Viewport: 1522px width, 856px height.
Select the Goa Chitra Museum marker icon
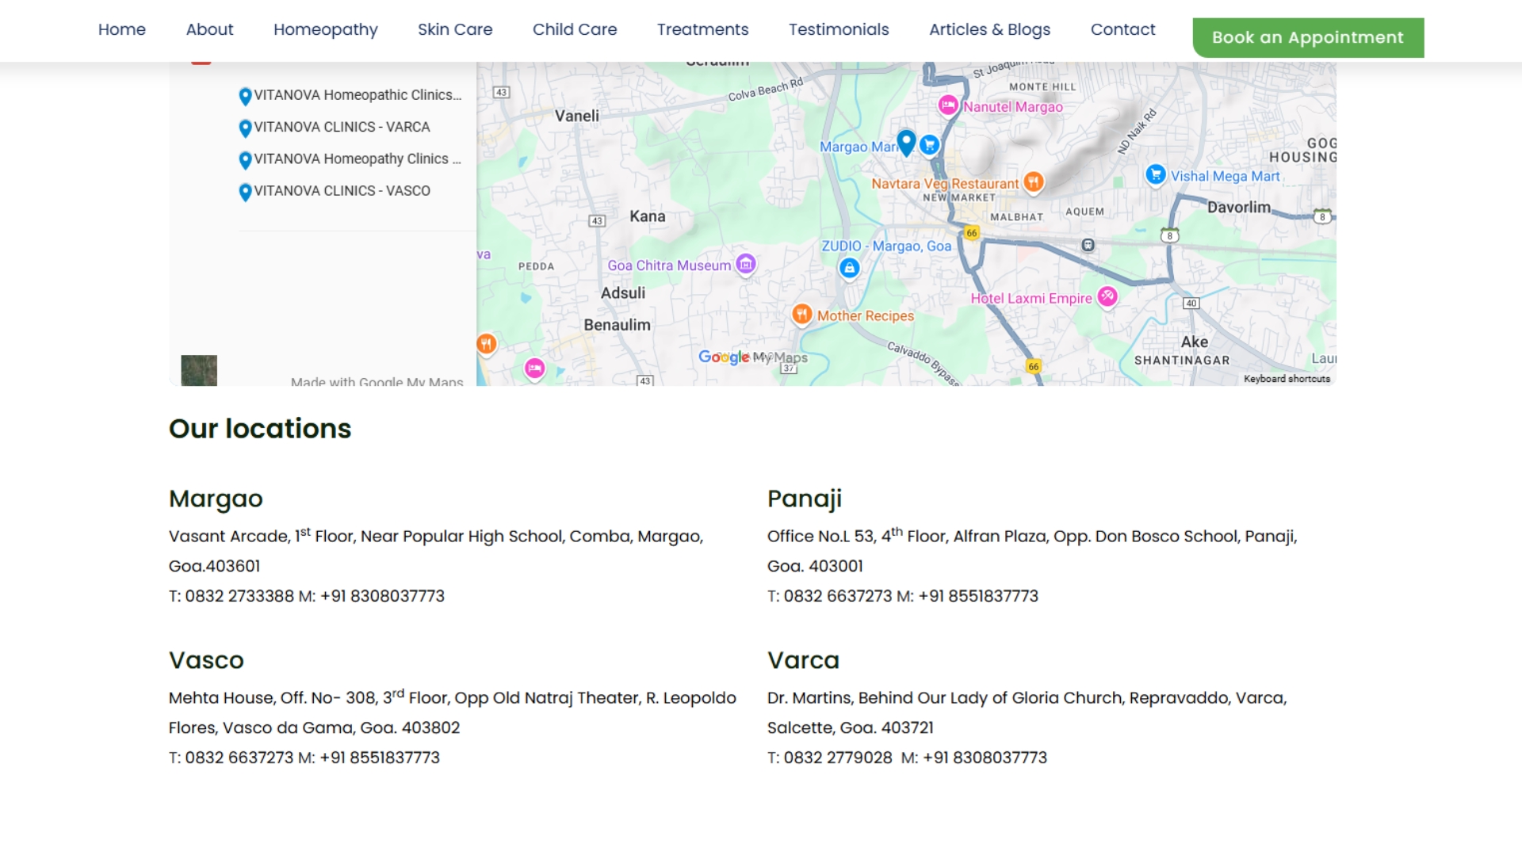746,264
